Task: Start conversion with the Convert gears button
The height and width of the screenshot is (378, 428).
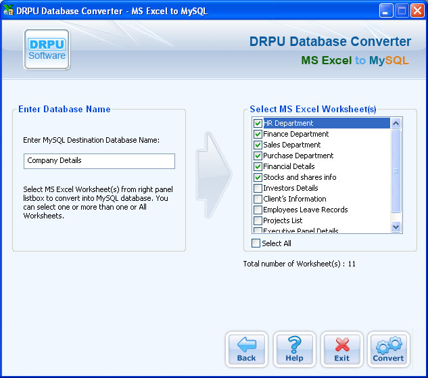Action: [x=388, y=349]
